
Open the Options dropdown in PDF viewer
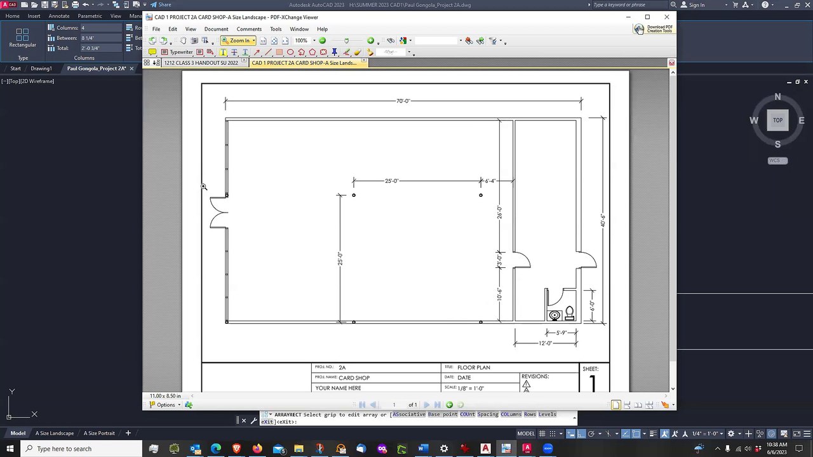[x=166, y=405]
